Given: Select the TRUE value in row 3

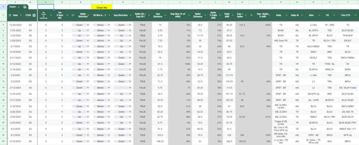Looking at the screenshot, I should tap(142, 25).
